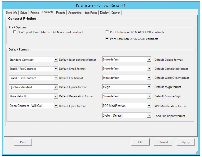Click the Print button
Viewport: 202px width, 157px height.
click(23, 142)
